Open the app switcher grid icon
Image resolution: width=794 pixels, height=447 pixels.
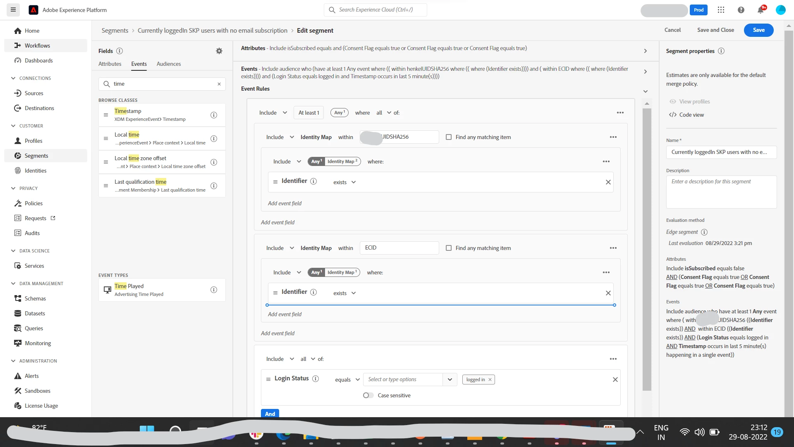click(721, 10)
